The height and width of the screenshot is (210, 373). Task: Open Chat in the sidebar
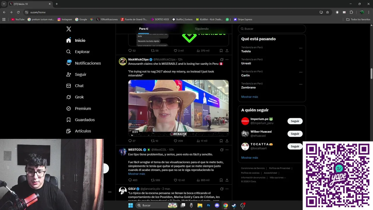pos(75,86)
